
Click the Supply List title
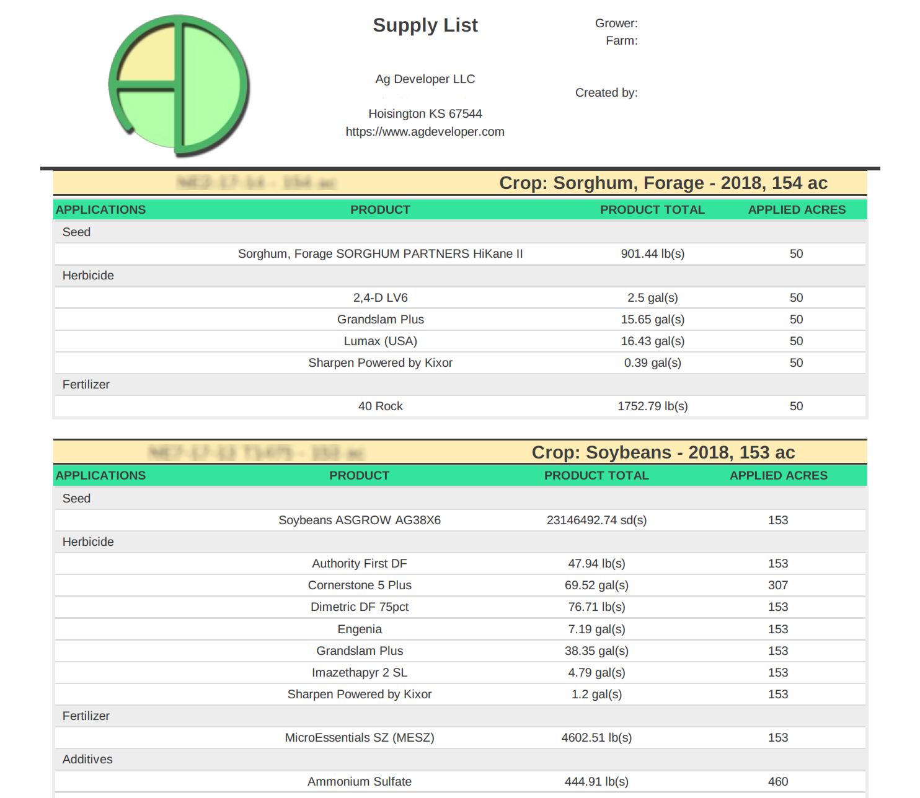pos(425,25)
